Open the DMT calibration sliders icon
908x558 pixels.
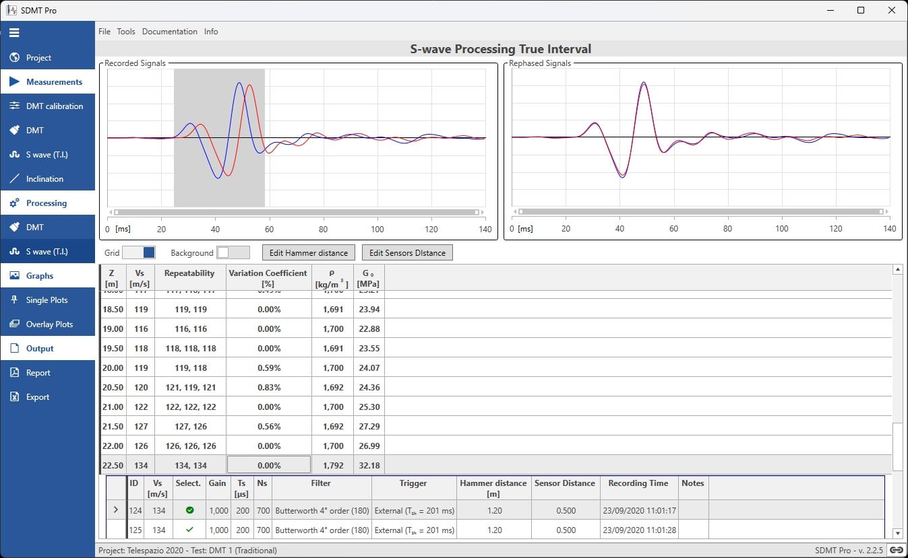pos(14,106)
